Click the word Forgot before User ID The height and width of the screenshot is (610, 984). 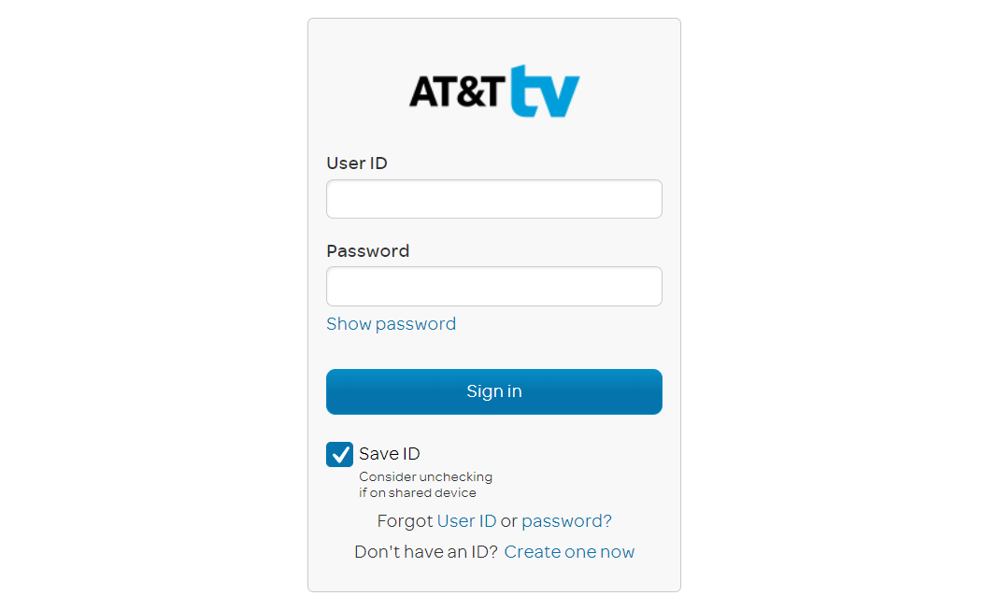point(405,521)
